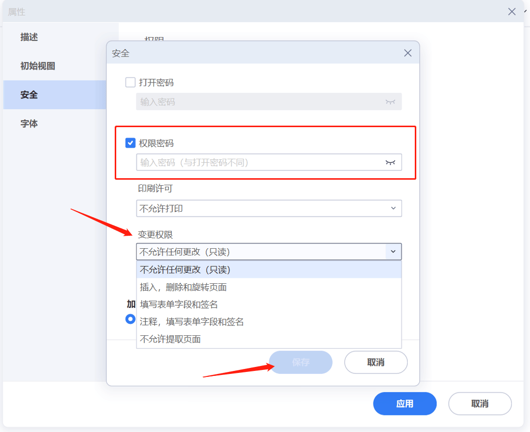Click the 保存 button

(301, 362)
